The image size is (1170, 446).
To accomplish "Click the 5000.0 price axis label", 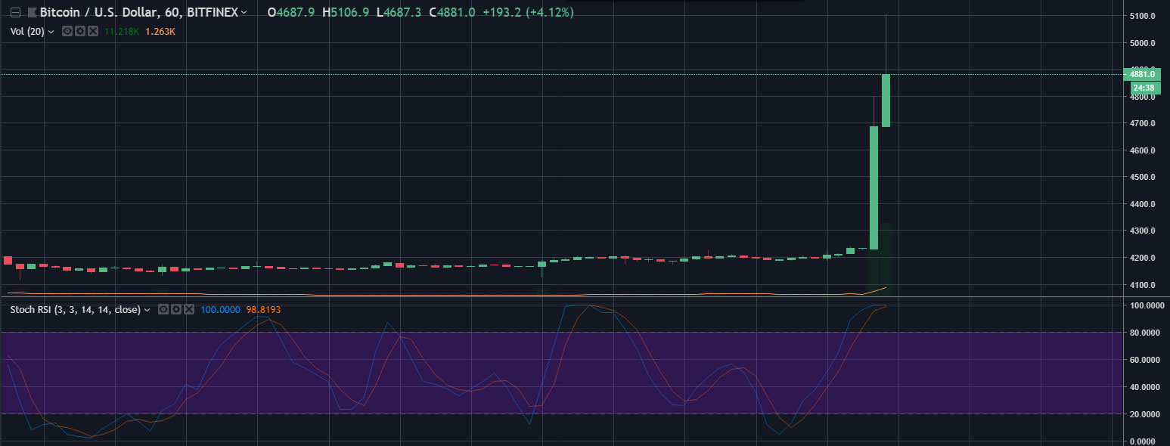I will tap(1143, 43).
